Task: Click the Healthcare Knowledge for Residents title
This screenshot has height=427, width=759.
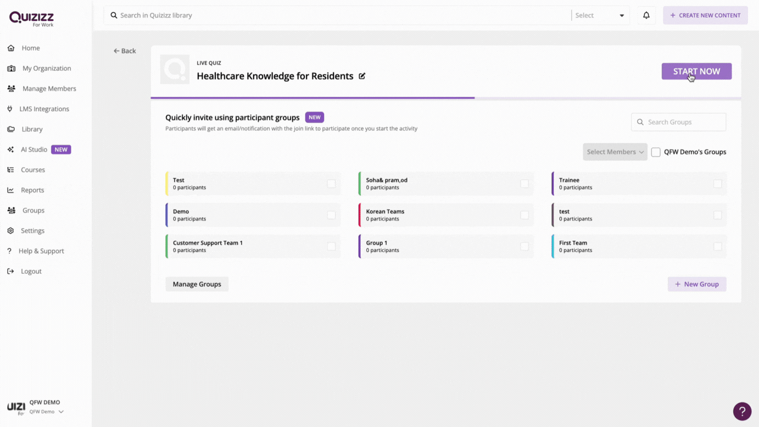Action: tap(275, 76)
